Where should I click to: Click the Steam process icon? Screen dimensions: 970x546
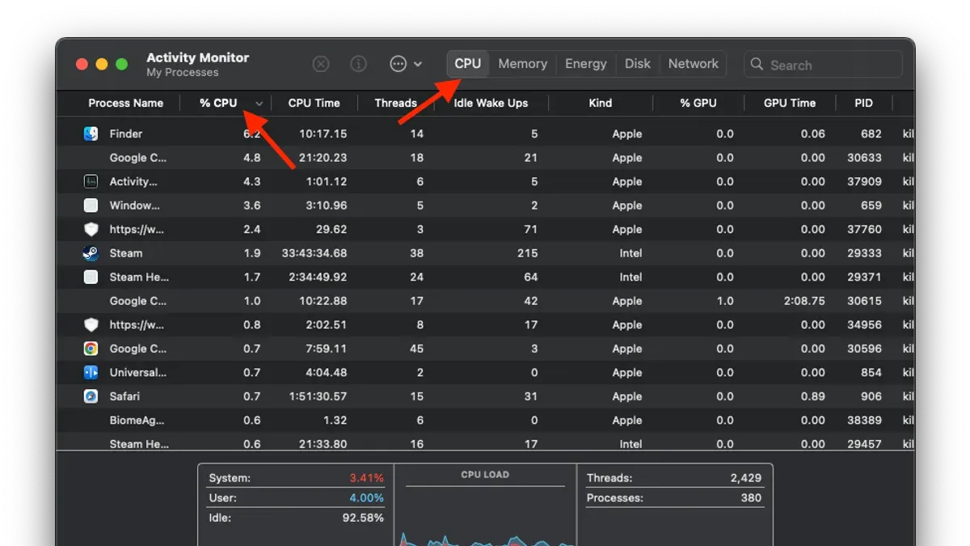(x=91, y=253)
